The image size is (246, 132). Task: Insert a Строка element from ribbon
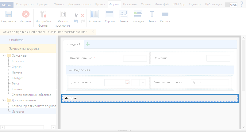pyautogui.click(x=110, y=14)
